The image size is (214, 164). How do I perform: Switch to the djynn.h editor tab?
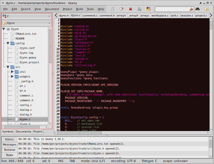[x=64, y=16]
